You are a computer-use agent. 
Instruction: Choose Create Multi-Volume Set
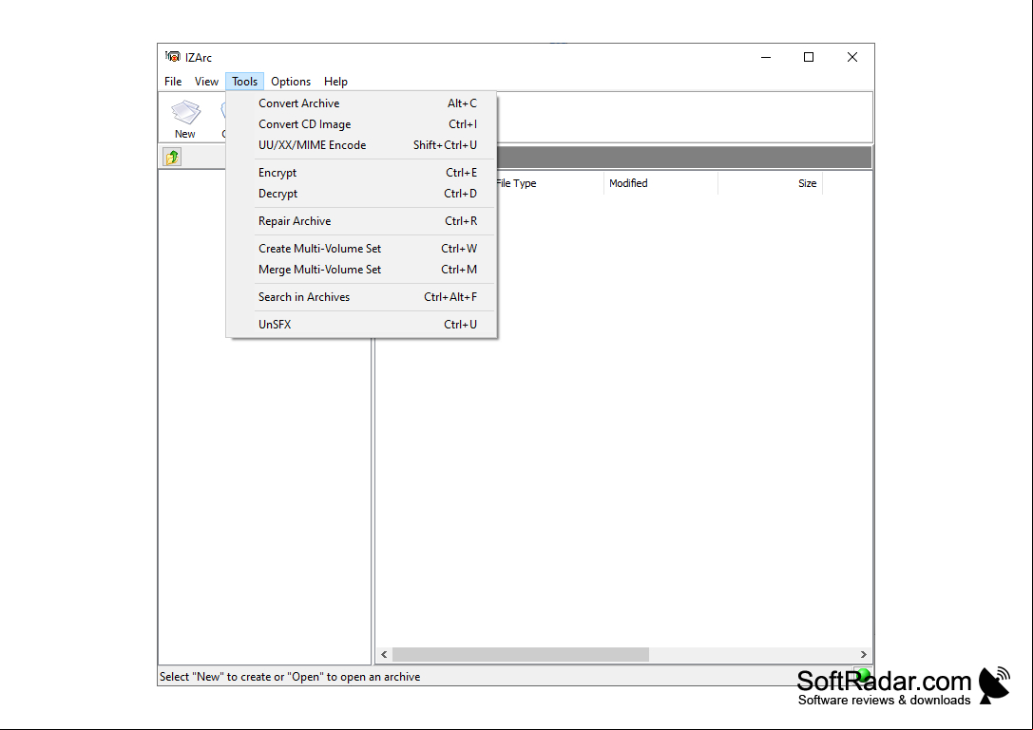[362, 249]
